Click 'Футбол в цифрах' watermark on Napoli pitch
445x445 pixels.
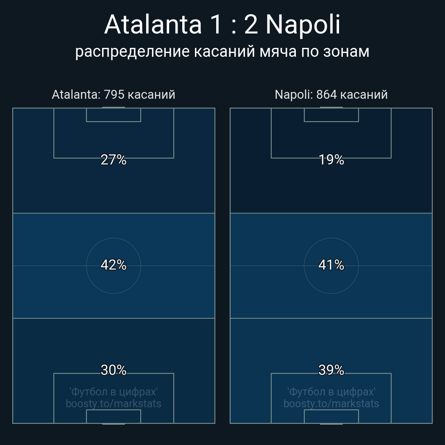tap(331, 392)
